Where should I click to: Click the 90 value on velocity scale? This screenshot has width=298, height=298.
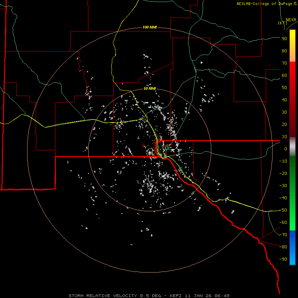[284, 39]
